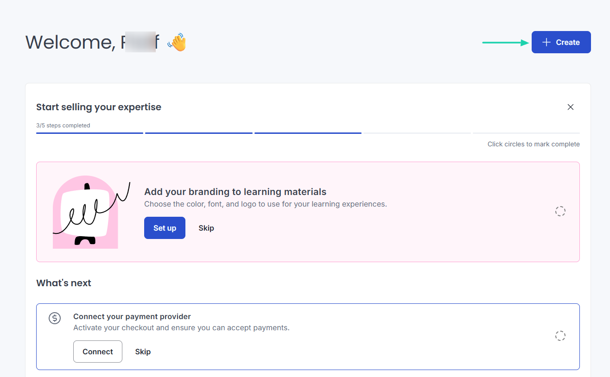
Task: Click the plus icon in Create button
Action: tap(546, 42)
